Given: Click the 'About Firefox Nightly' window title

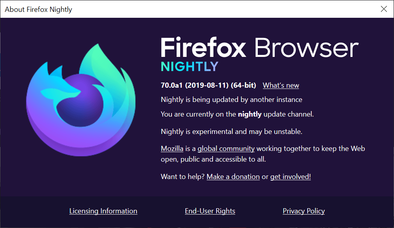Looking at the screenshot, I should [x=38, y=9].
